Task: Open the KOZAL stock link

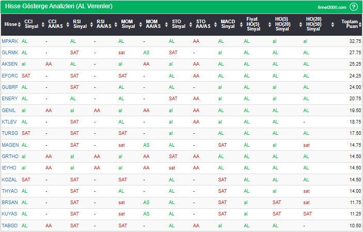Action: pos(9,179)
